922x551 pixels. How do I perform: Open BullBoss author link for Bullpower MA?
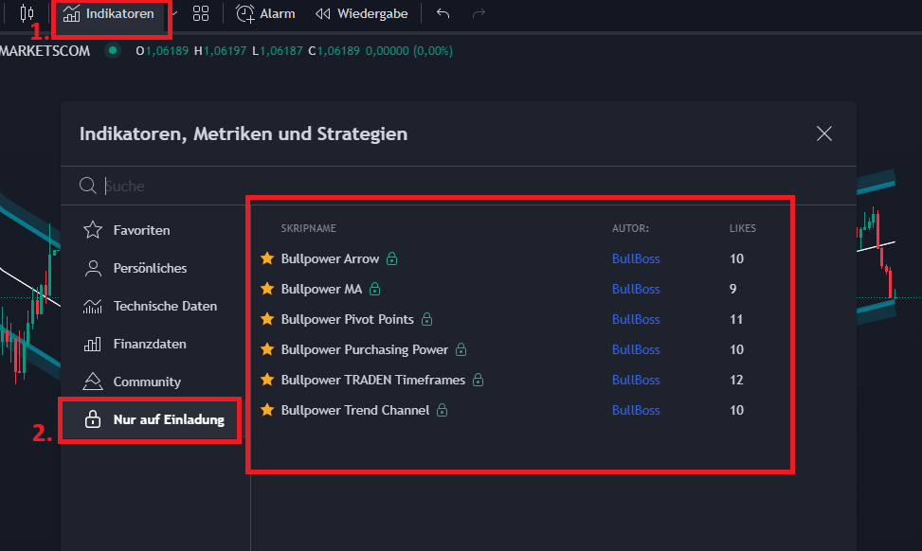coord(636,289)
